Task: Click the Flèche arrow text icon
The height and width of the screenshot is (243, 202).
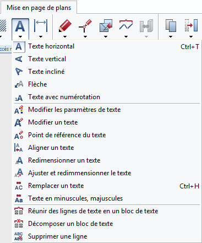Action: point(19,84)
